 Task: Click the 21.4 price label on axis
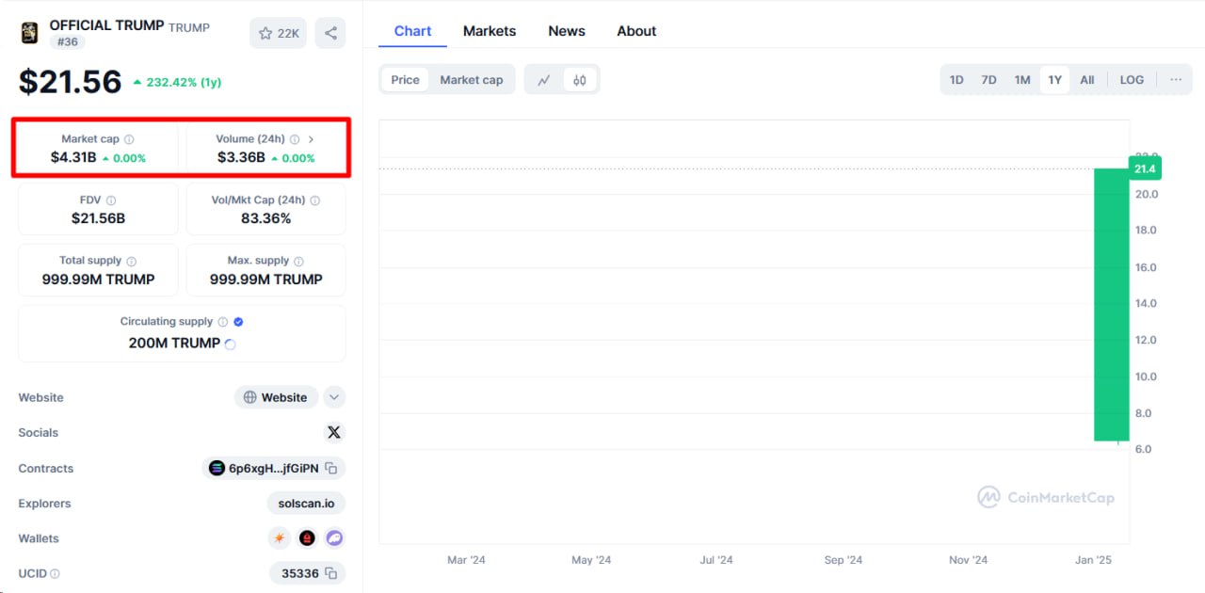(1145, 169)
